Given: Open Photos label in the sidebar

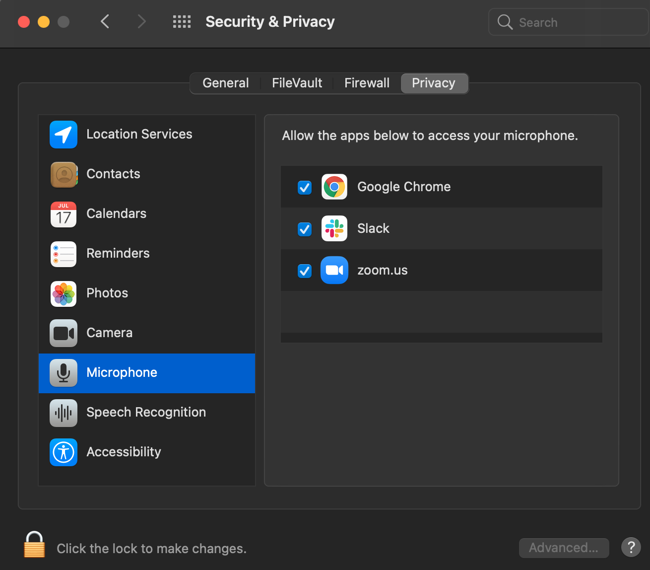Looking at the screenshot, I should pyautogui.click(x=107, y=293).
